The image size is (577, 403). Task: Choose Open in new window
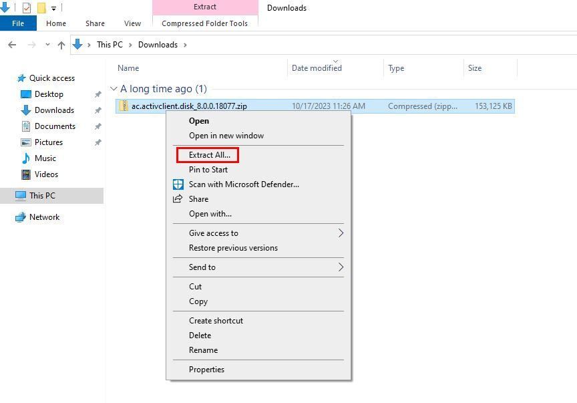coord(258,136)
